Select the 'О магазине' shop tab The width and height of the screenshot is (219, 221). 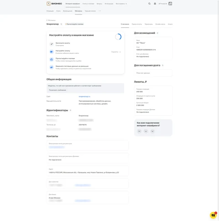125,24
